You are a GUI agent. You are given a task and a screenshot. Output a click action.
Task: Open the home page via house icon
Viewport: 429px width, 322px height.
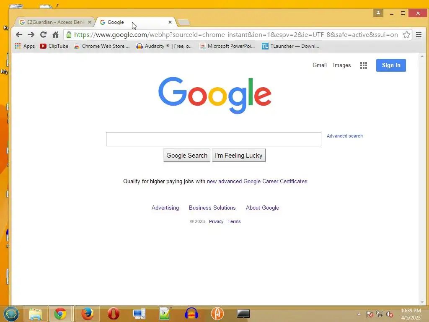(x=56, y=34)
